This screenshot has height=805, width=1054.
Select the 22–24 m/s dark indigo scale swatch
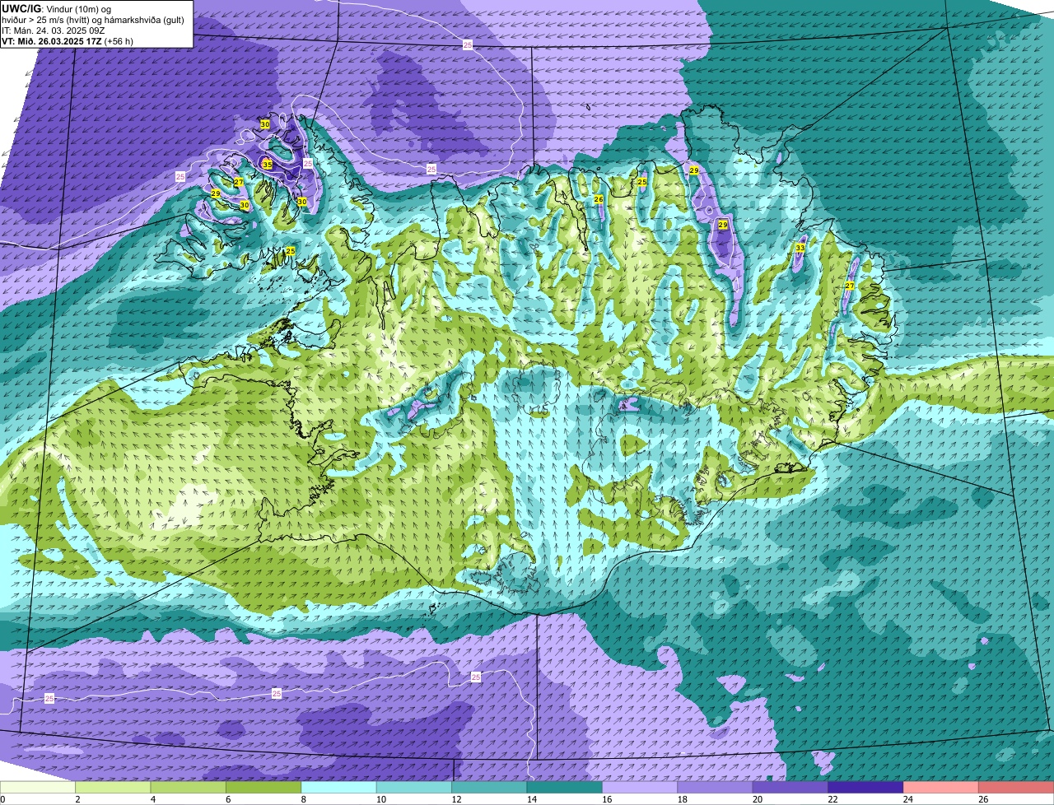(x=865, y=788)
